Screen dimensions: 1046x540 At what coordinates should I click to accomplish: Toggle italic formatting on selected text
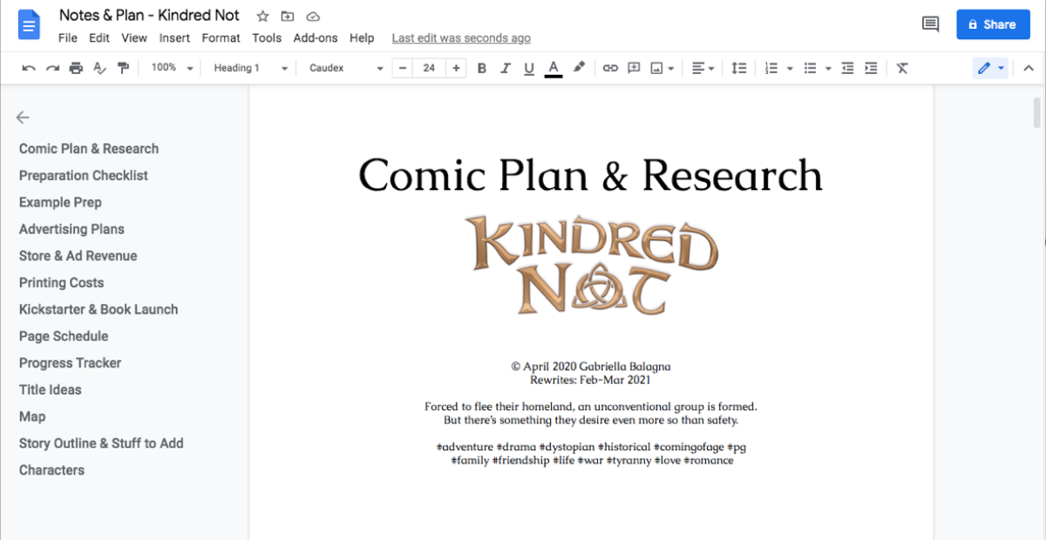pyautogui.click(x=505, y=67)
